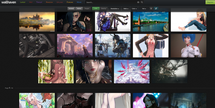Expand the Resolution dropdown
The width and height of the screenshot is (215, 108).
(115, 9)
